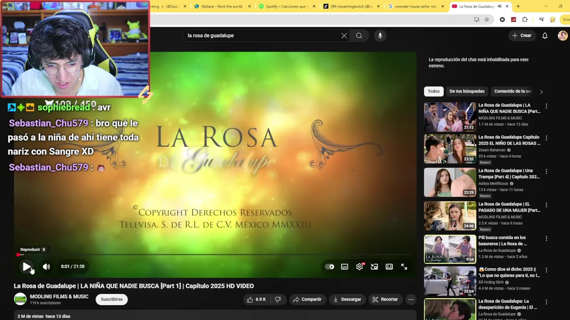Open the miniplayer from the player controls
Screen dimensions: 570x320
(375, 267)
